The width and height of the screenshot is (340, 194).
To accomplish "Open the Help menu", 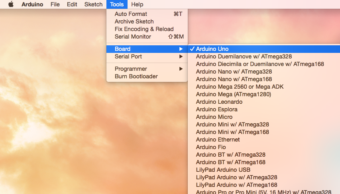I will coord(137,4).
